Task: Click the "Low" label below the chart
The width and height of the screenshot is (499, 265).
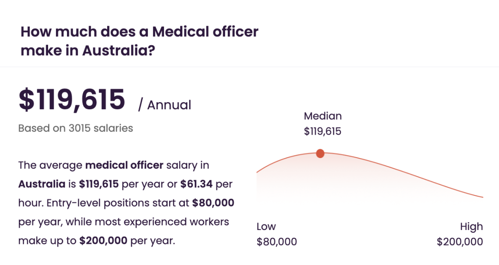Action: [266, 226]
